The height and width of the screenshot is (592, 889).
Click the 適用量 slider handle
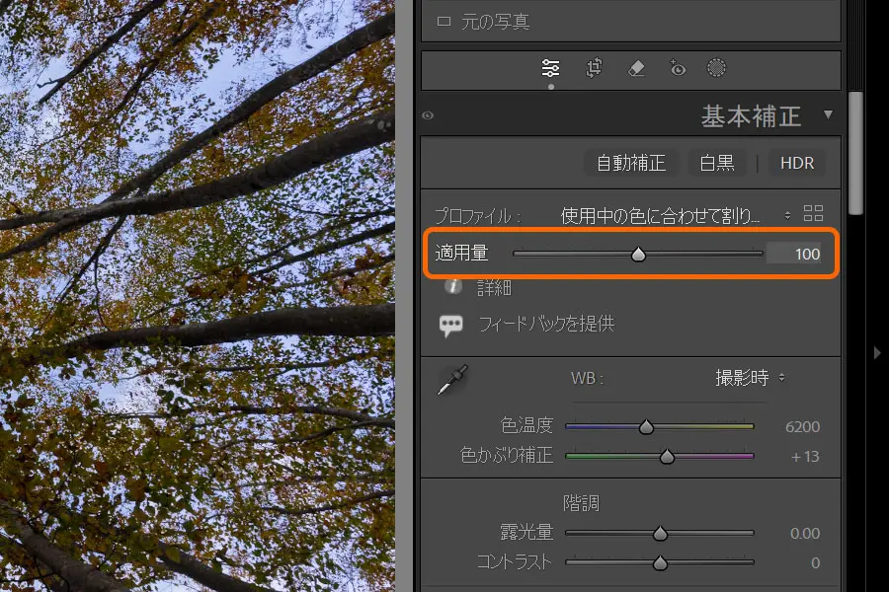pyautogui.click(x=638, y=255)
